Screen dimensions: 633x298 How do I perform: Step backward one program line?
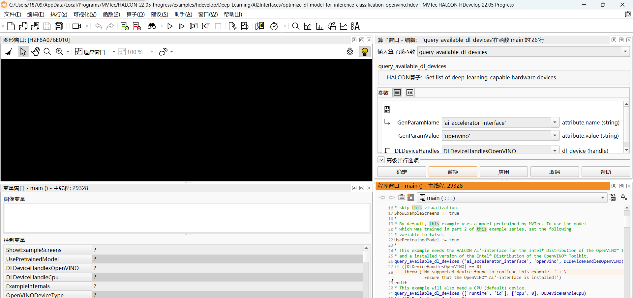tap(206, 26)
